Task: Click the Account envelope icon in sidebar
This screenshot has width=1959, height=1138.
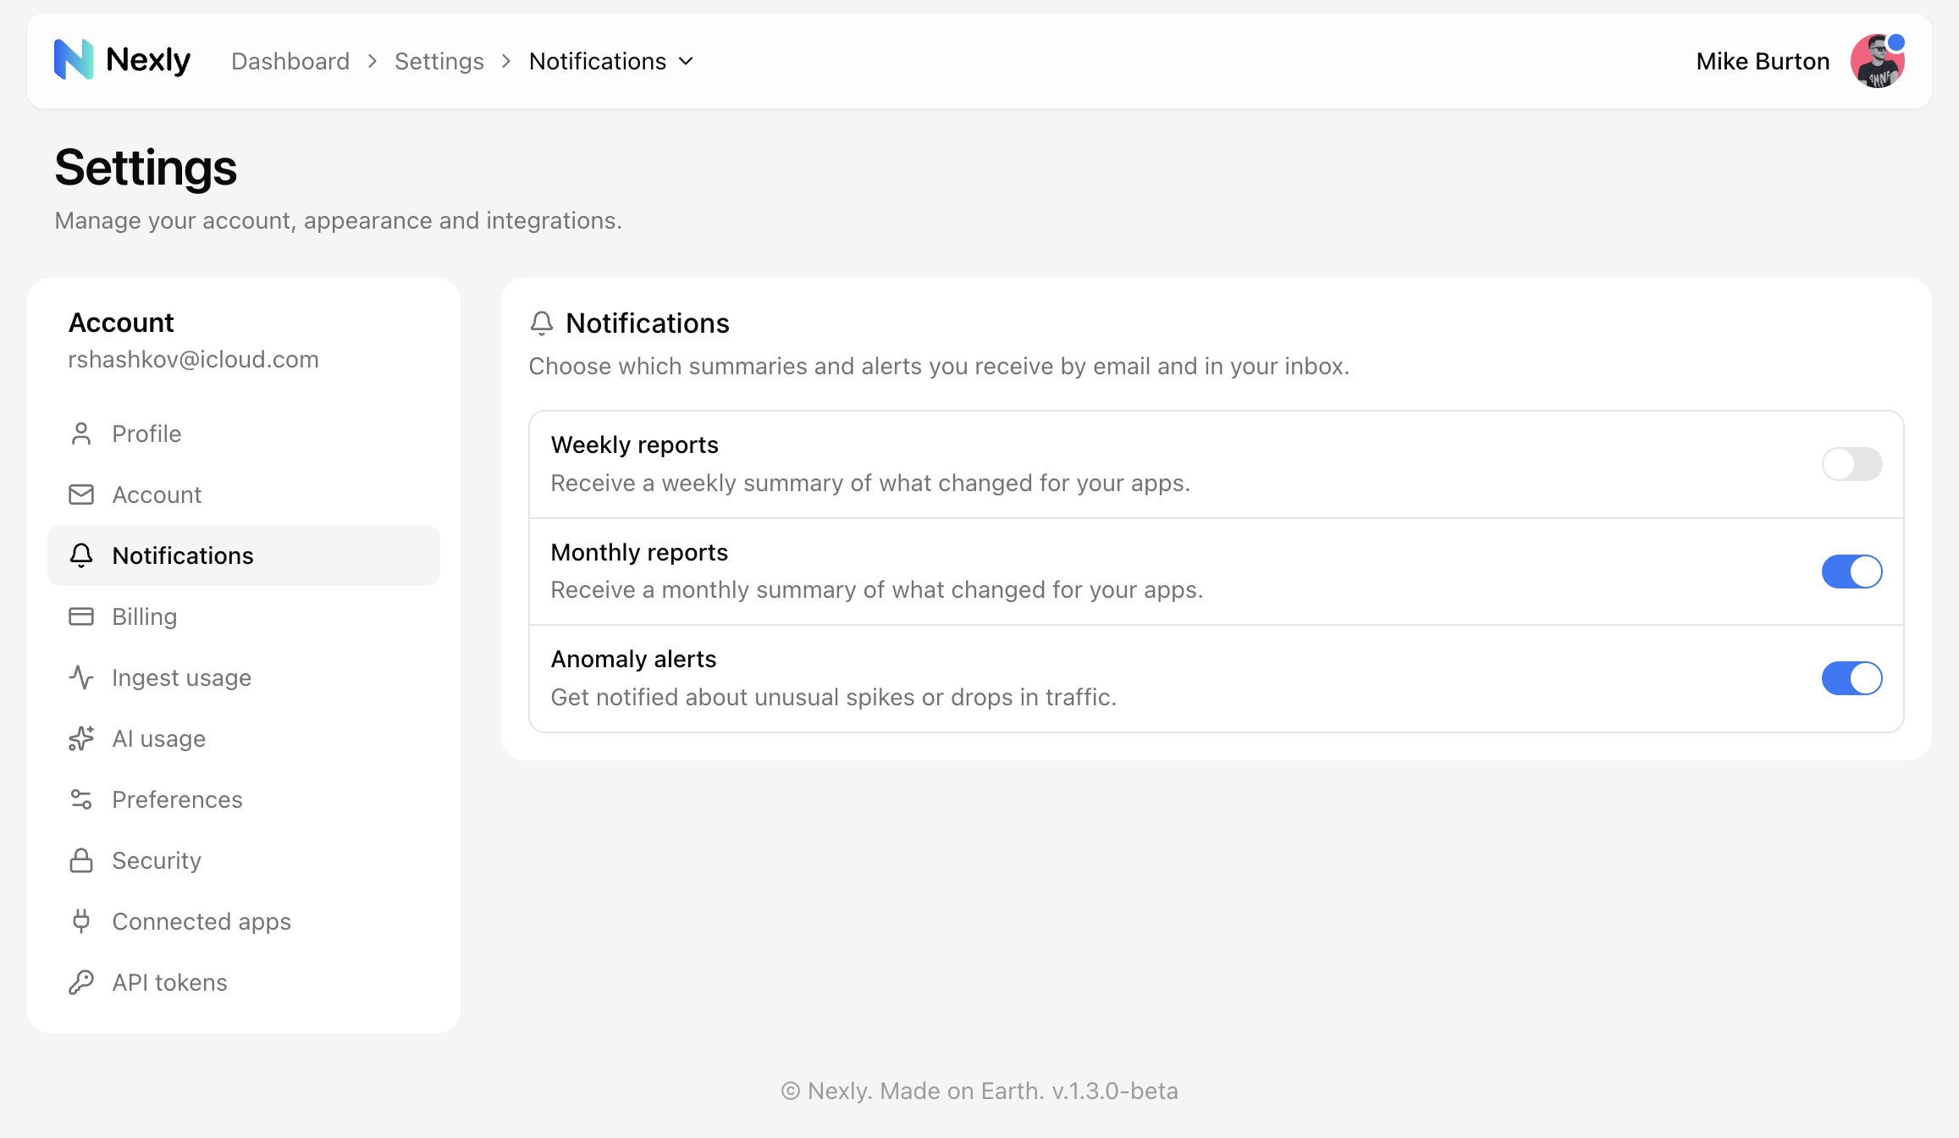Action: click(x=81, y=494)
